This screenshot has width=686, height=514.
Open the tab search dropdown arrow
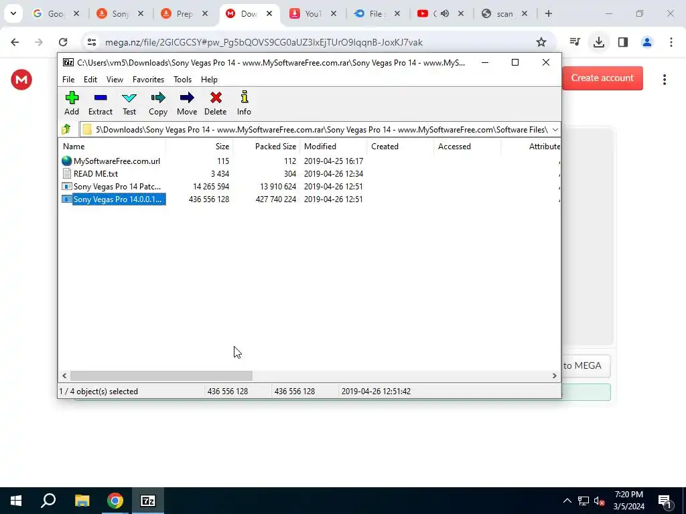[13, 13]
